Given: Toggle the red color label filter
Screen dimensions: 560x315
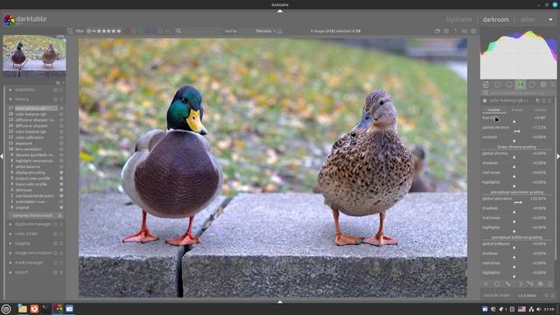Looking at the screenshot, I should pyautogui.click(x=127, y=31).
